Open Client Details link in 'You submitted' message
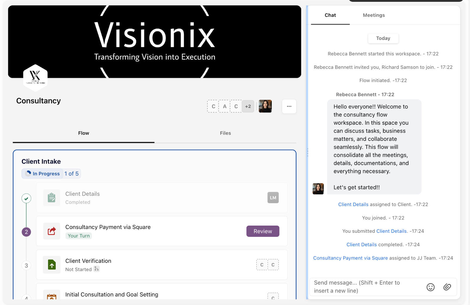This screenshot has height=305, width=470. tap(392, 231)
